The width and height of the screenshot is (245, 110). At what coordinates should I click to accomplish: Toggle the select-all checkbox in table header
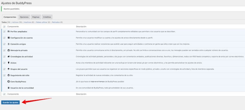(4, 27)
